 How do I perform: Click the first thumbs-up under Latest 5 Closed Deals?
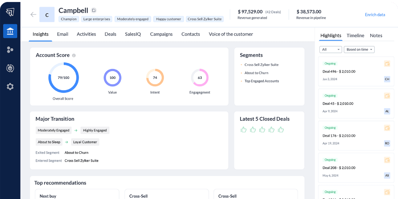pyautogui.click(x=244, y=130)
